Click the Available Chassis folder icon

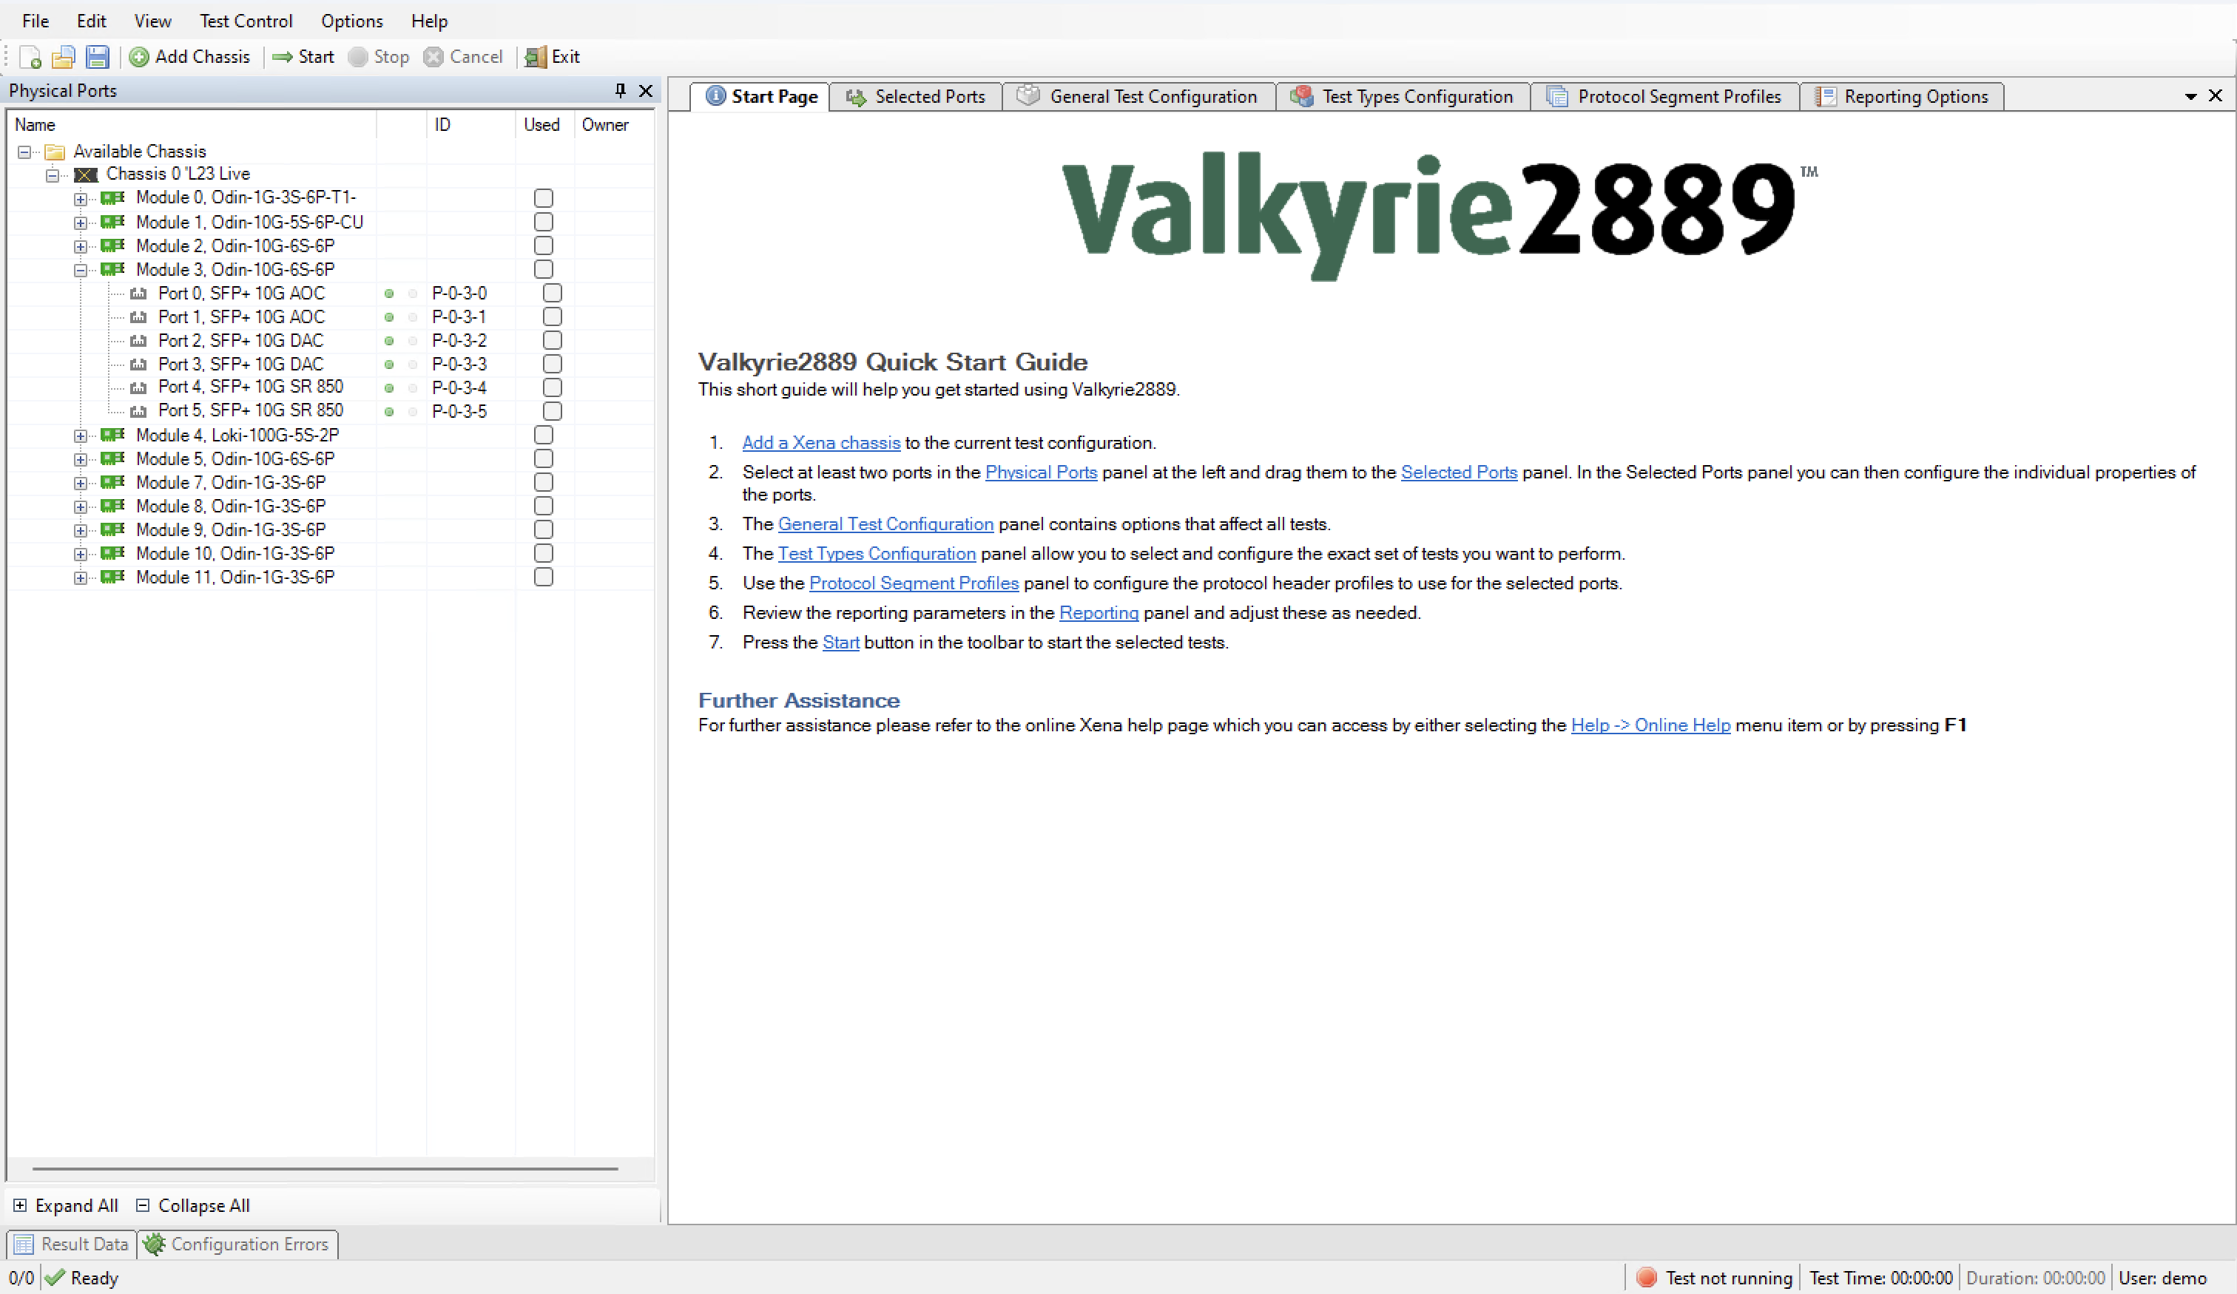(55, 152)
